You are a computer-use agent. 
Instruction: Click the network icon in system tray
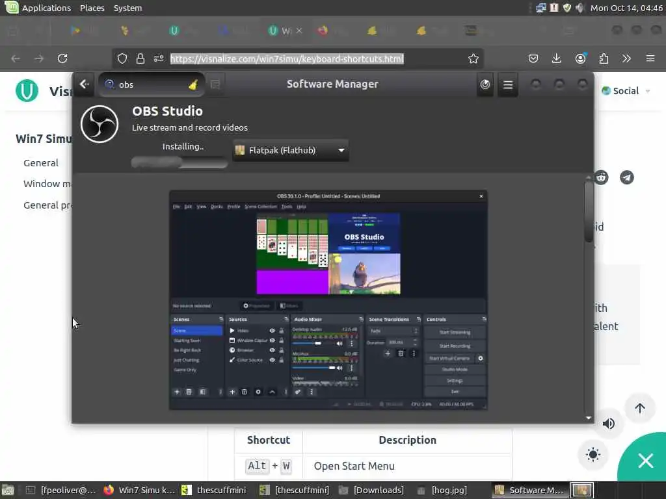[541, 8]
